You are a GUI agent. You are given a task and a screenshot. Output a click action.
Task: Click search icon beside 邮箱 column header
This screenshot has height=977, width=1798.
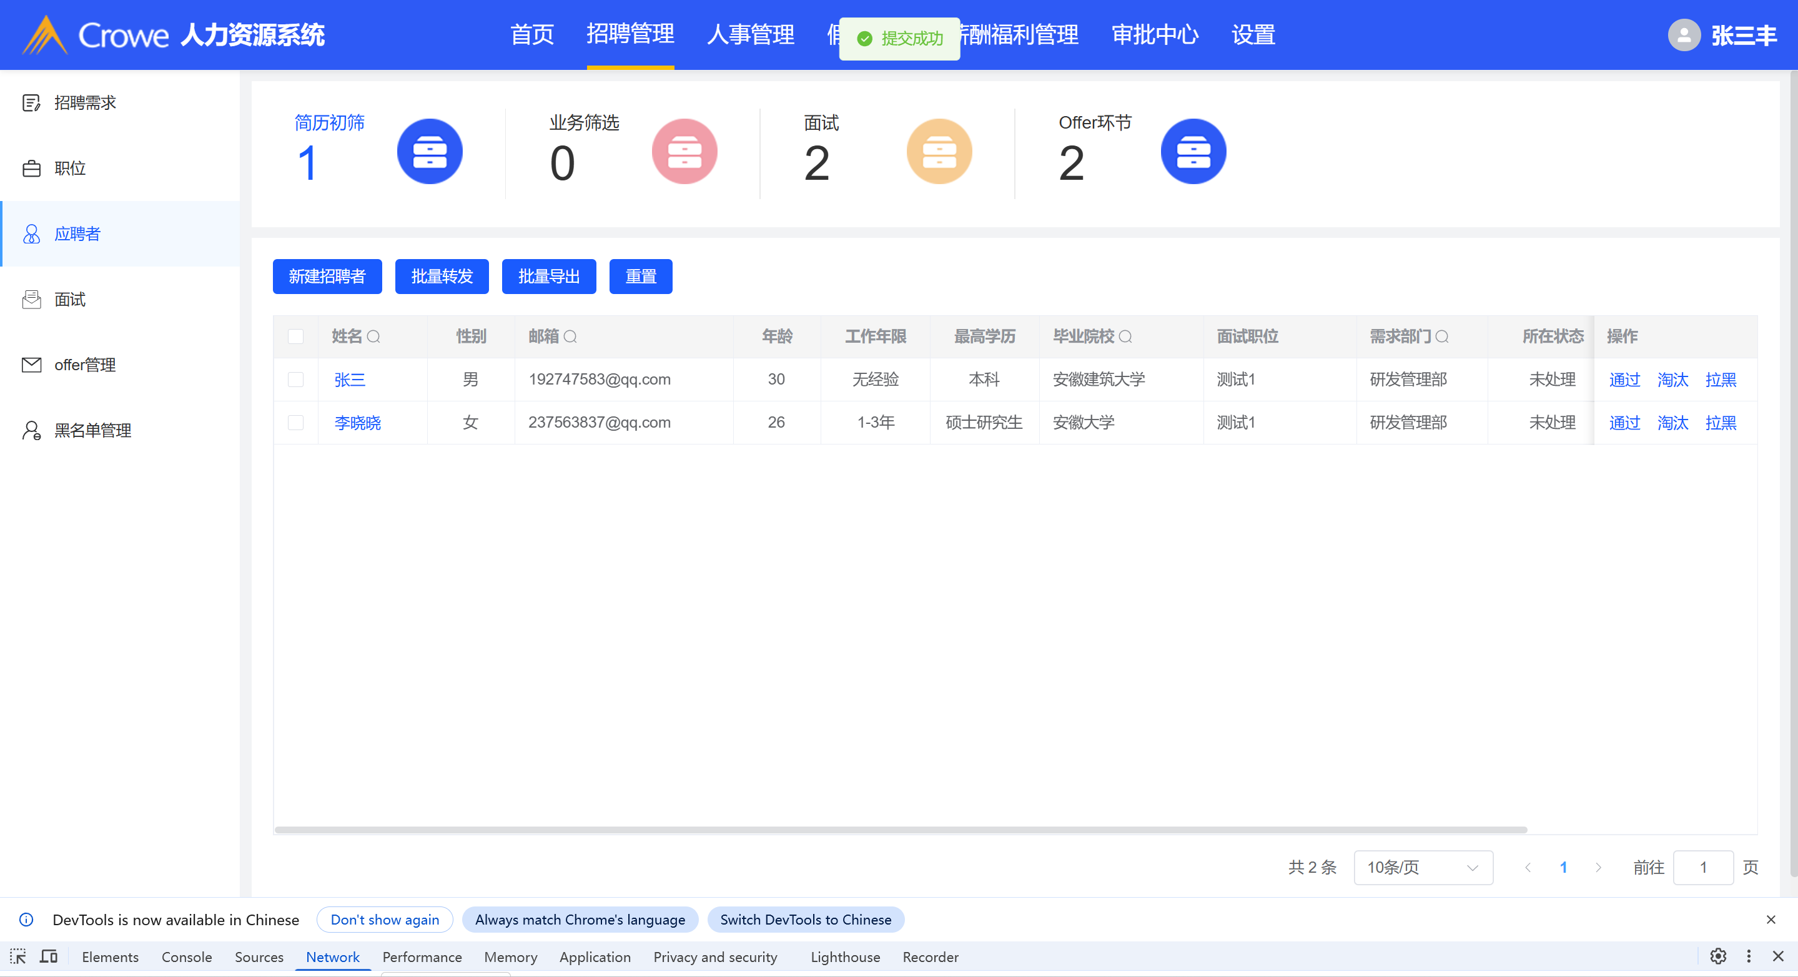570,337
